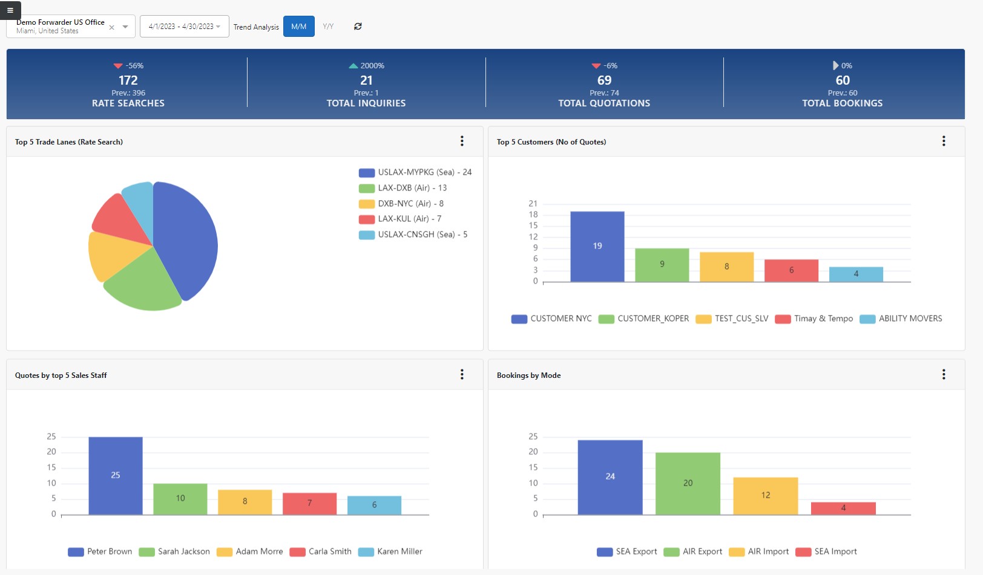Image resolution: width=983 pixels, height=575 pixels.
Task: Select the M/M trend tab
Action: pyautogui.click(x=298, y=26)
